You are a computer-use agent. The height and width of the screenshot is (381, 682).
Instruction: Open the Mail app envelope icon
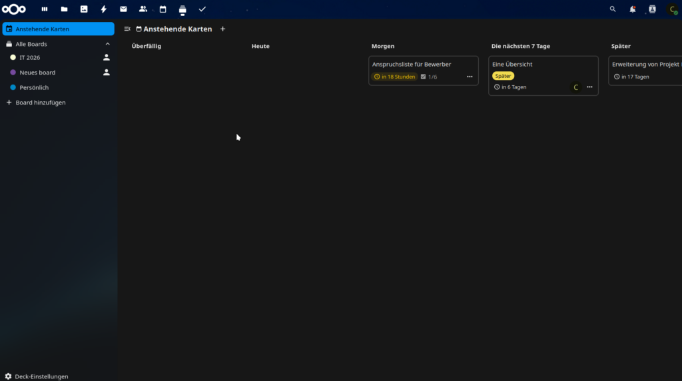(123, 9)
